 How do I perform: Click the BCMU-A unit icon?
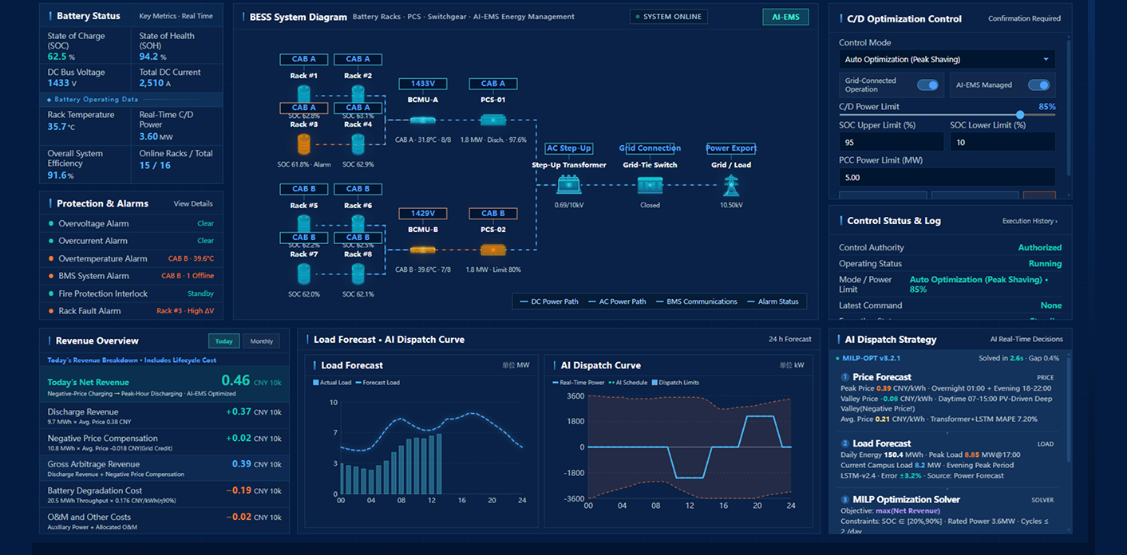423,120
